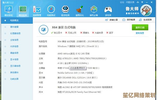The image size is (157, 100).
Task: Close the 鲁大师 window
Action: pyautogui.click(x=152, y=2)
